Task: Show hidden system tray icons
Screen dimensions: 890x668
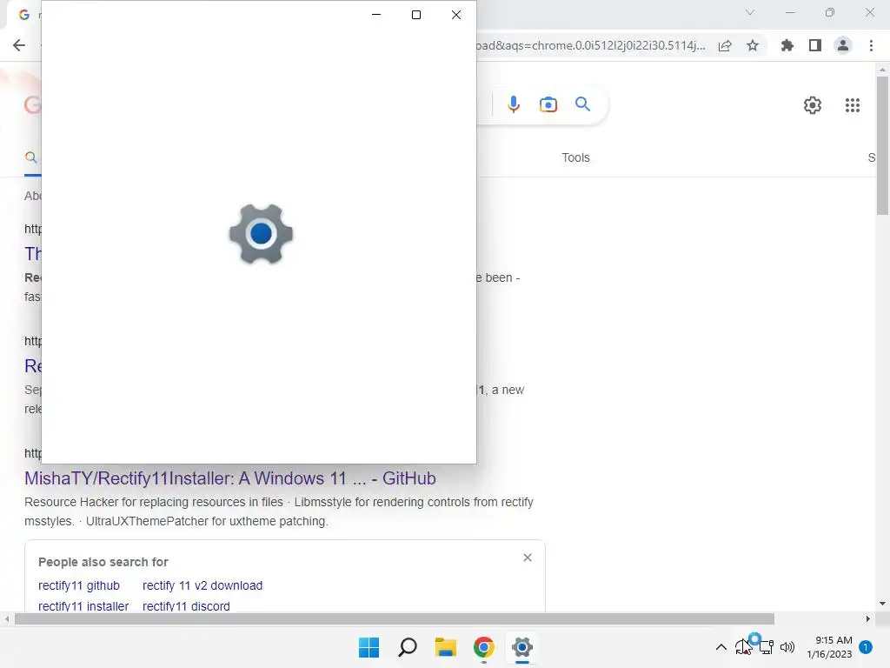Action: pos(721,647)
